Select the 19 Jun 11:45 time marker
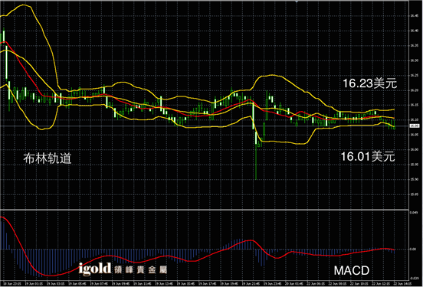Image resolution: width=423 pixels, height=287 pixels. point(143,283)
